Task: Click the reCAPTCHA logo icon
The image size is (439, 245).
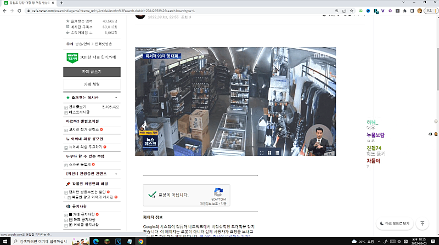Action: [218, 193]
